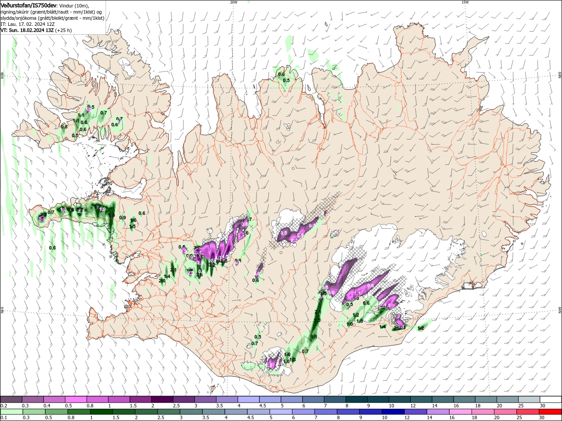The image size is (562, 421).
Task: Click the '1.2' value near the southeast coast
Action: (421, 328)
